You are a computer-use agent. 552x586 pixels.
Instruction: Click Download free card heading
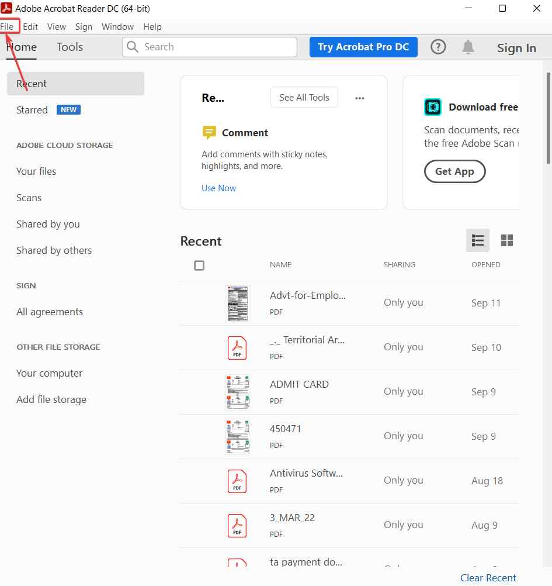(483, 107)
